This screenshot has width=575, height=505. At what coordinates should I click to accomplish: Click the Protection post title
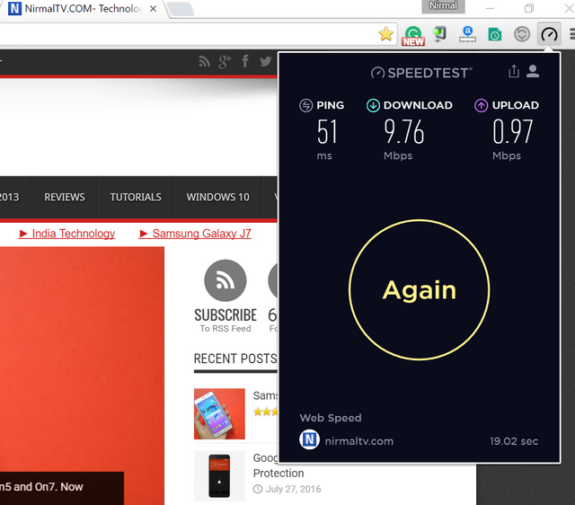point(279,473)
